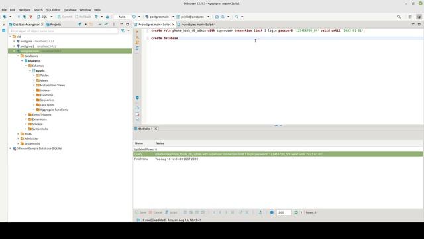Collapse the Schemas folder
The height and width of the screenshot is (239, 424).
click(x=26, y=66)
